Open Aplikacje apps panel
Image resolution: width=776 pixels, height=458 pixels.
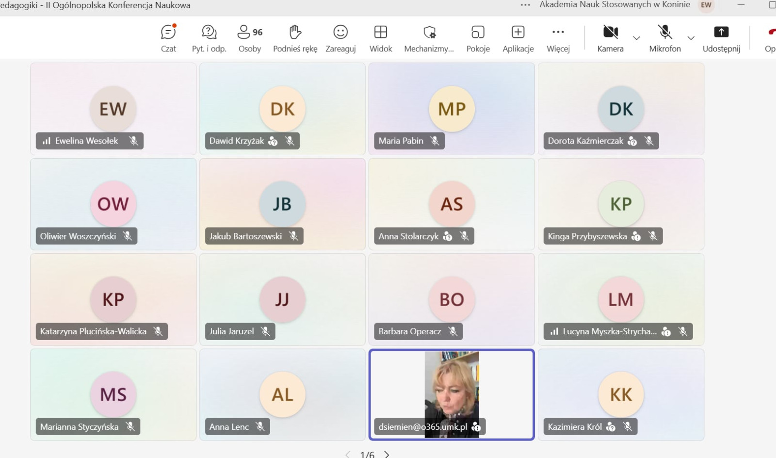click(x=518, y=38)
